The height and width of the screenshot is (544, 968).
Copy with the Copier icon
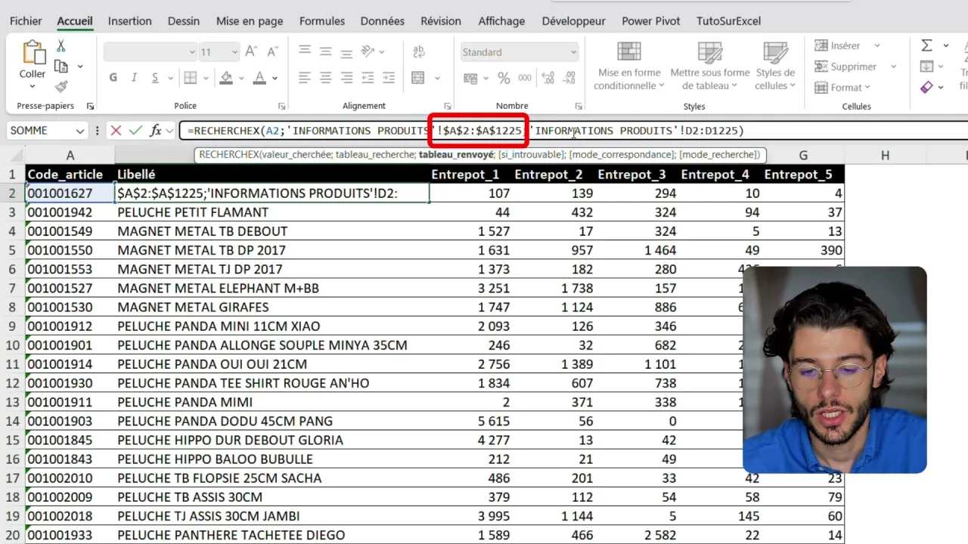pos(61,66)
